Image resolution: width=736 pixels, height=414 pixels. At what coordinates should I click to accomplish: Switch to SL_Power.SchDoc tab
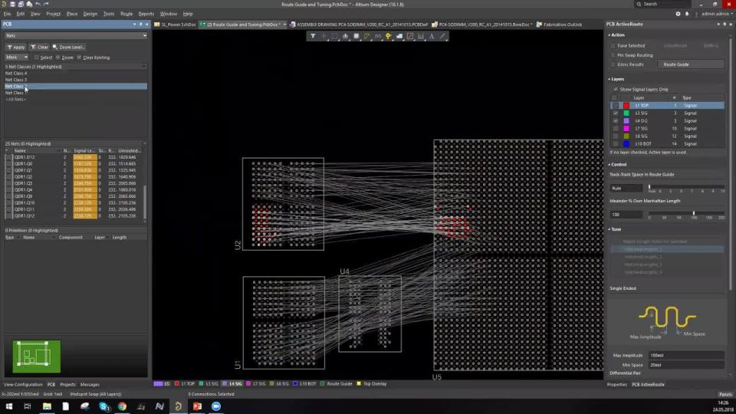tap(175, 25)
